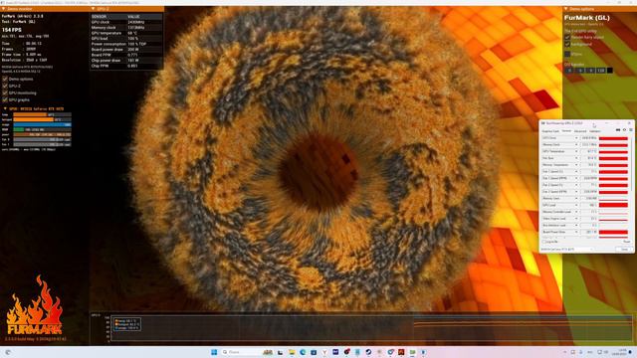Collapse the GPU0 GeForce RTX section
This screenshot has height=358, width=637.
tap(5, 108)
